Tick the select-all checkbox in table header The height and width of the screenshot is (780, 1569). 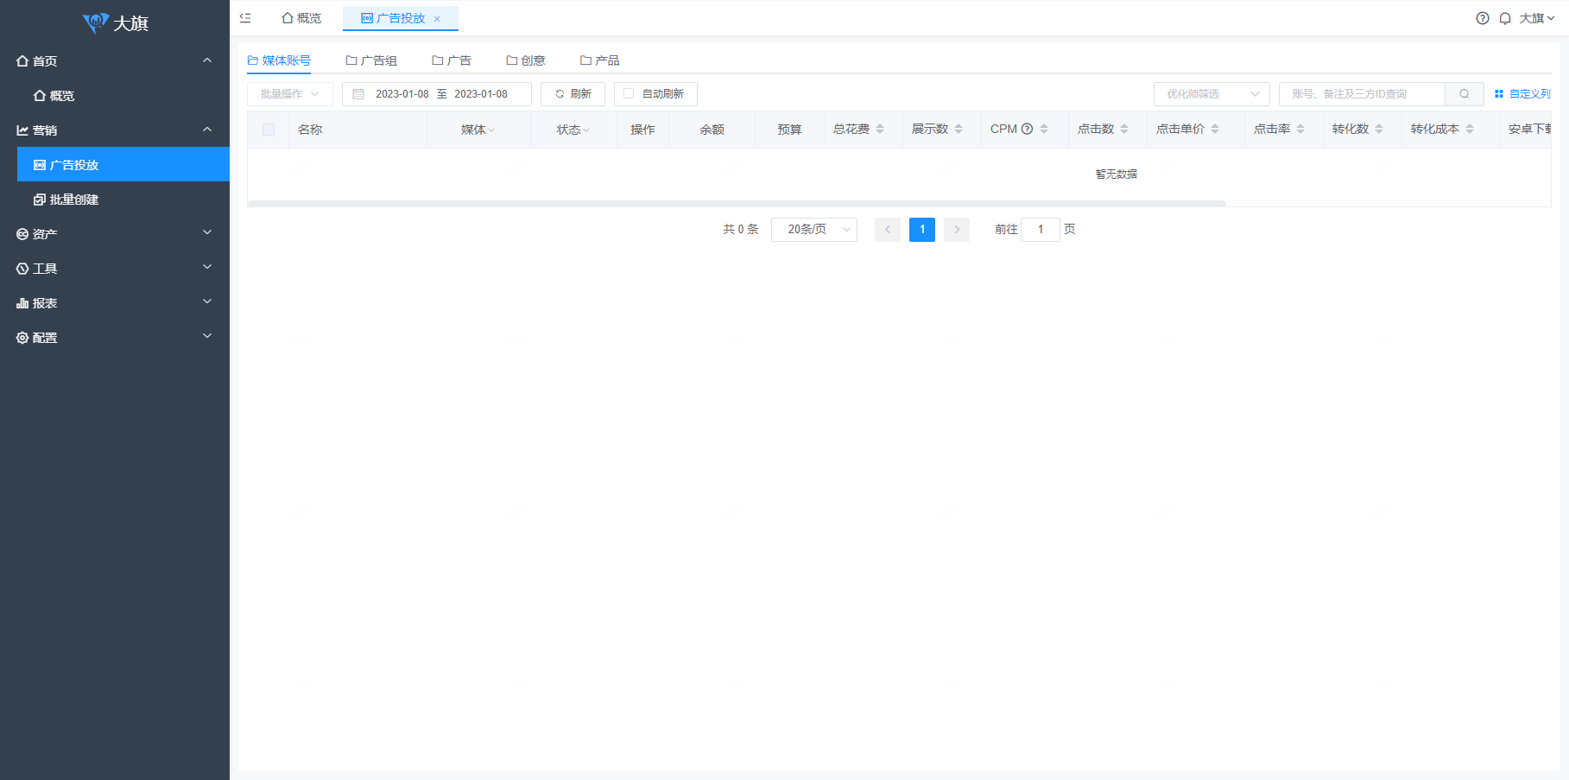(269, 130)
